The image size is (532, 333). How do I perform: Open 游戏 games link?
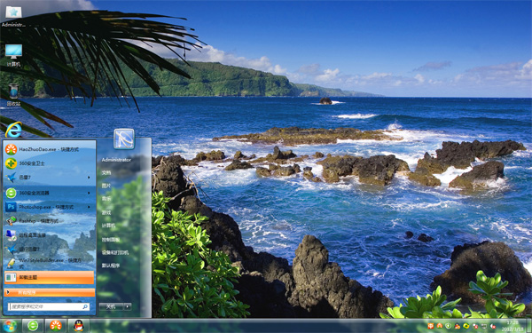pyautogui.click(x=106, y=213)
